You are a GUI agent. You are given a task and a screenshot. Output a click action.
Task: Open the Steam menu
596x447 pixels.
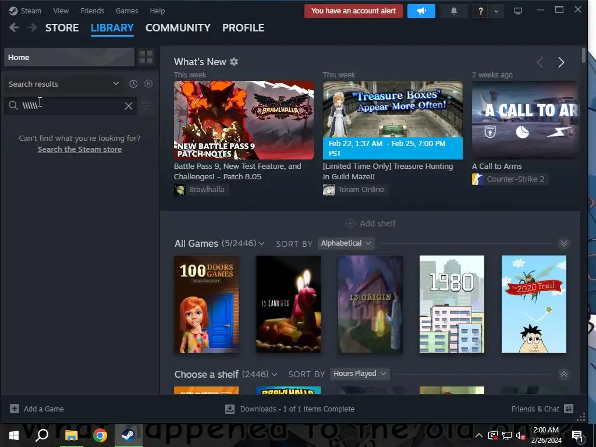click(31, 10)
